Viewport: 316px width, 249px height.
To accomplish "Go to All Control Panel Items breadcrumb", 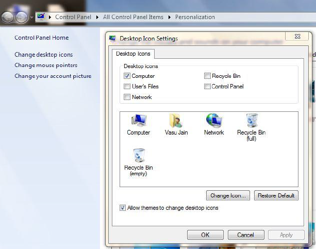I will coord(133,17).
